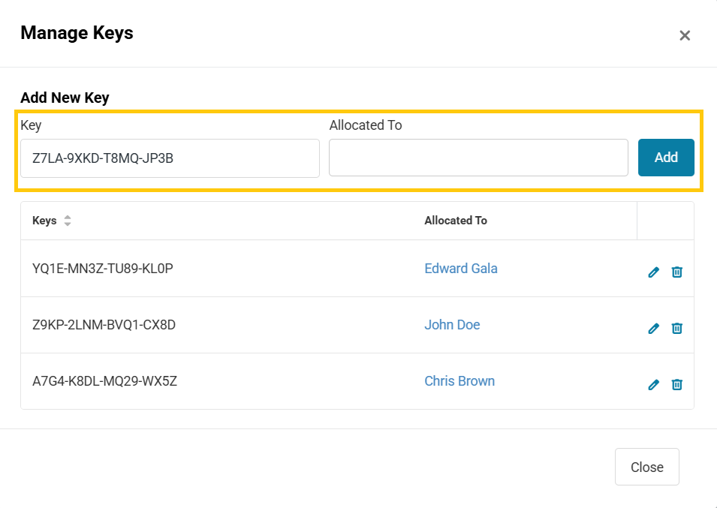Screen dimensions: 717x508
Task: Remove the Z9KP-2LNM-BVQ1-CX8D key via trash icon
Action: [676, 328]
